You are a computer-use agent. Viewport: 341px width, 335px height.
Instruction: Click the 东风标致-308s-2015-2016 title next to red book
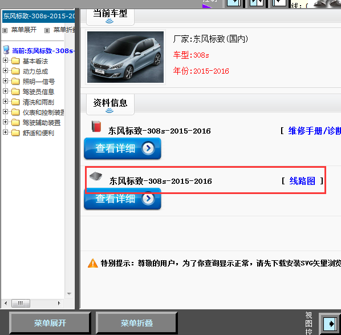[x=160, y=131]
